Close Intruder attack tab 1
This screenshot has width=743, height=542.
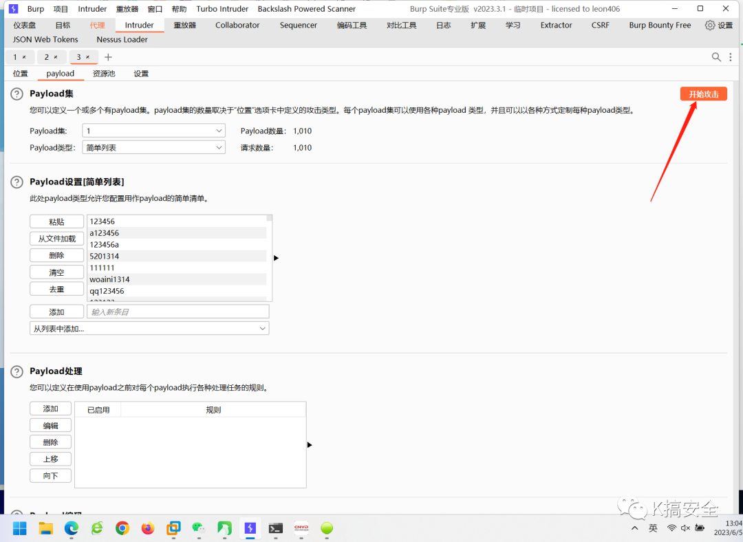(24, 57)
